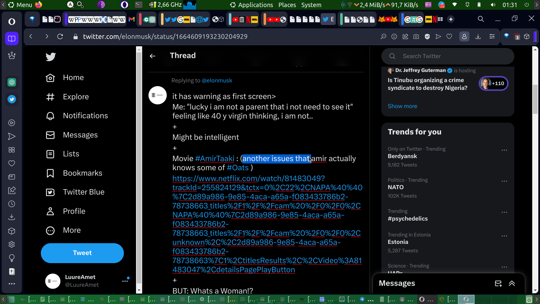This screenshot has width=540, height=304.
Task: Open the Opera main menu logo
Action: tap(12, 22)
